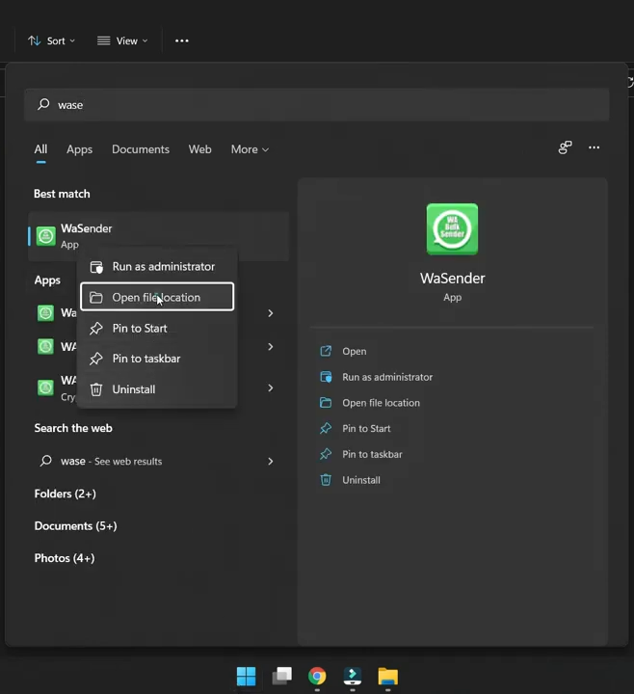The height and width of the screenshot is (694, 634).
Task: Click the trash icon in the right panel
Action: click(326, 480)
